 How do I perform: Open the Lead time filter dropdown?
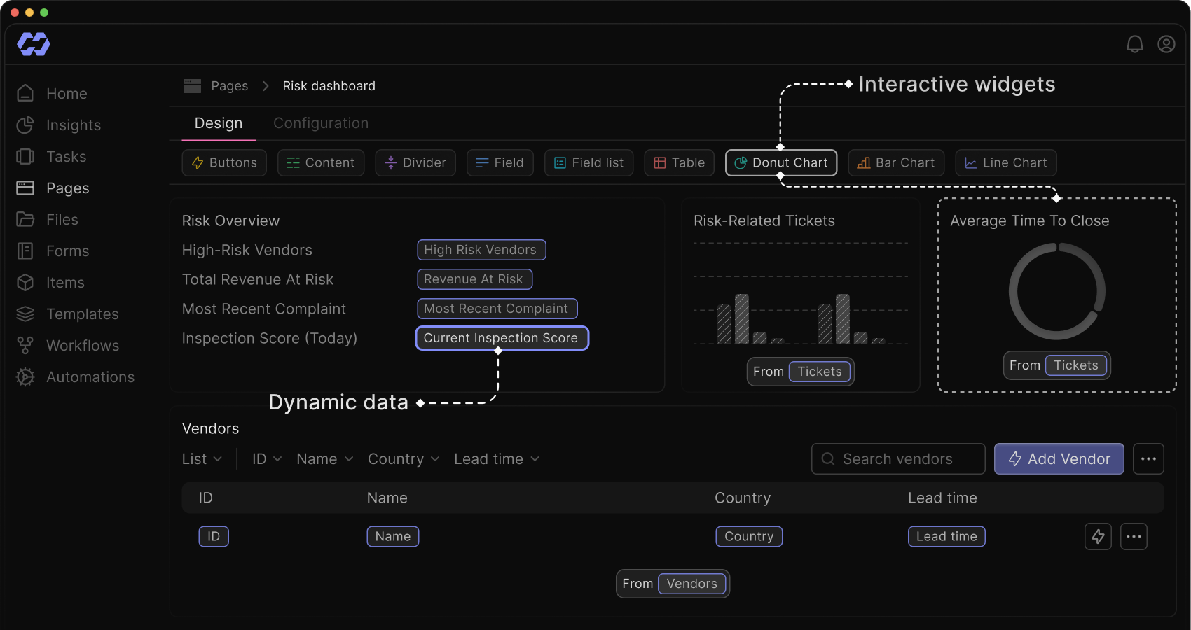pyautogui.click(x=496, y=459)
